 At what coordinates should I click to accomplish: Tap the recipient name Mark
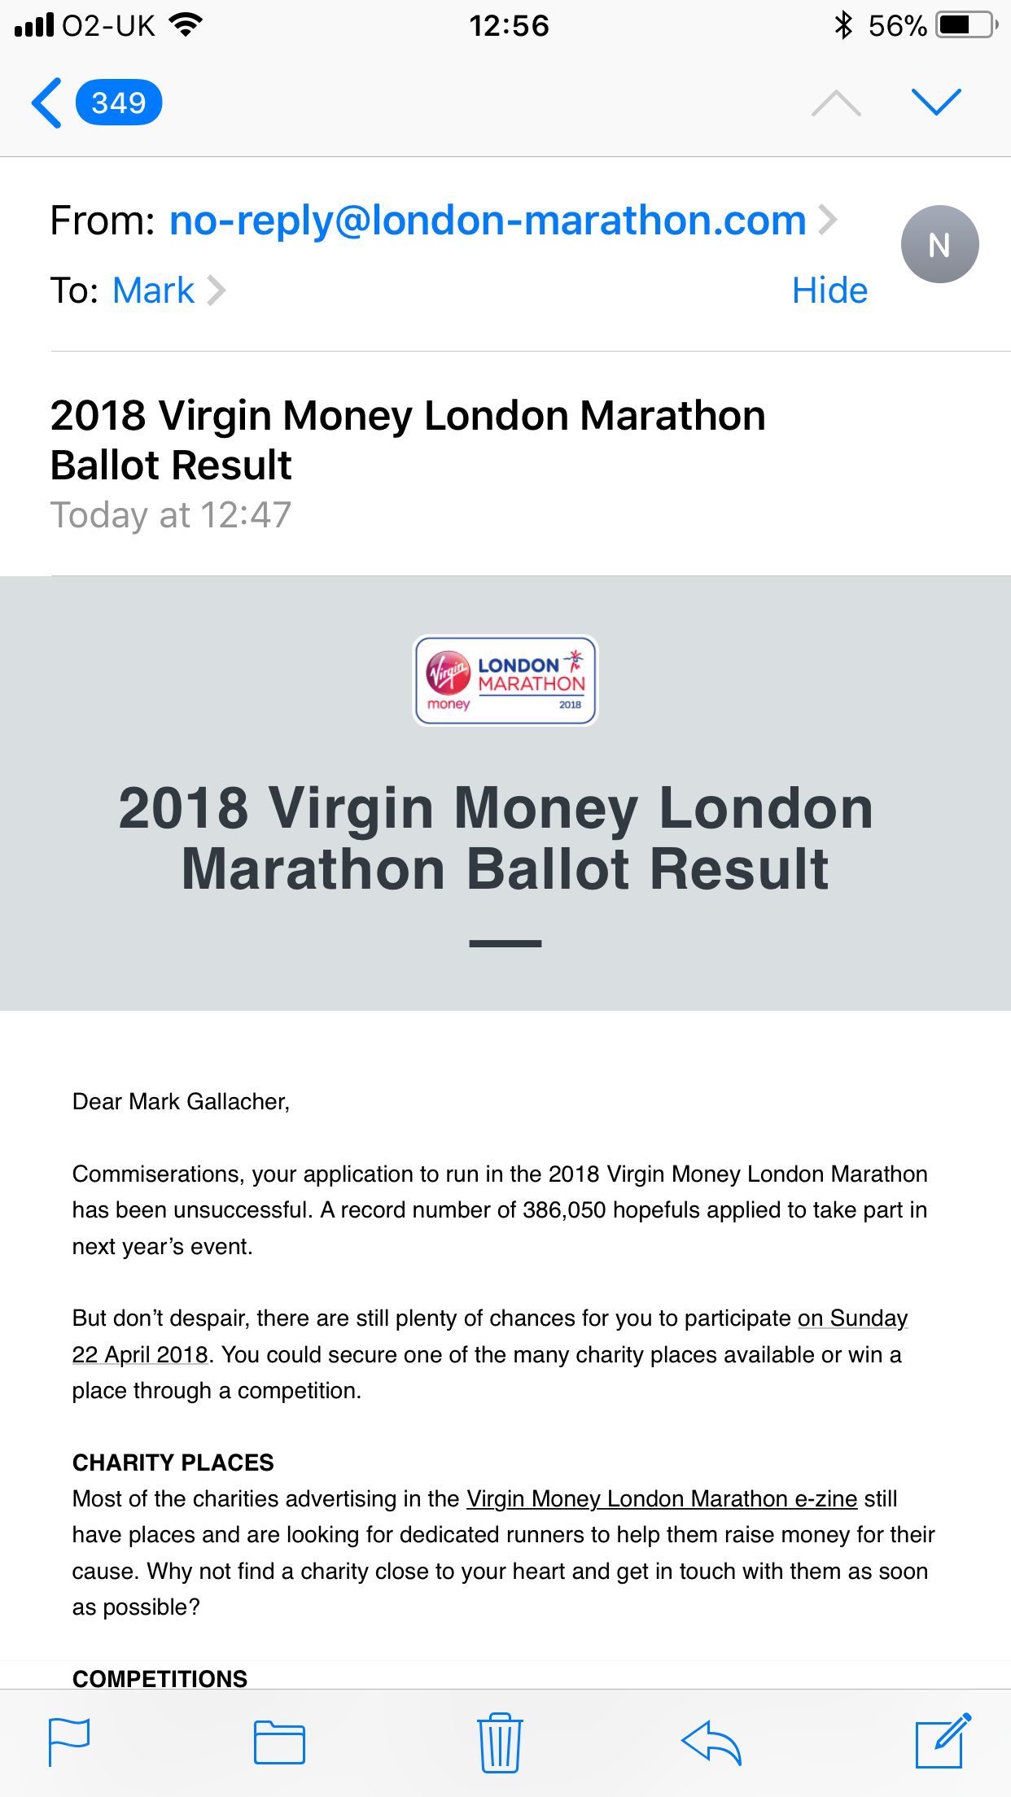pyautogui.click(x=153, y=291)
